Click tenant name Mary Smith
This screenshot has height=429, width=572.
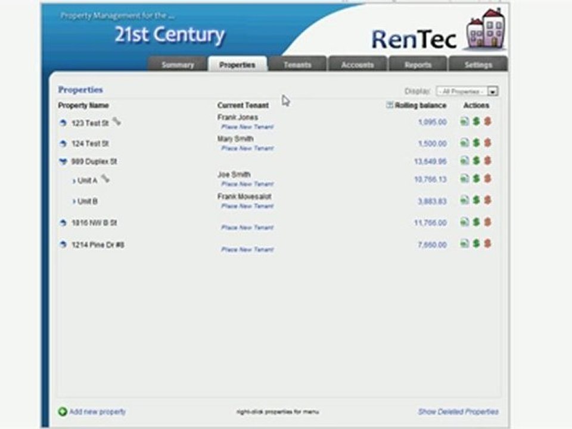coord(235,139)
